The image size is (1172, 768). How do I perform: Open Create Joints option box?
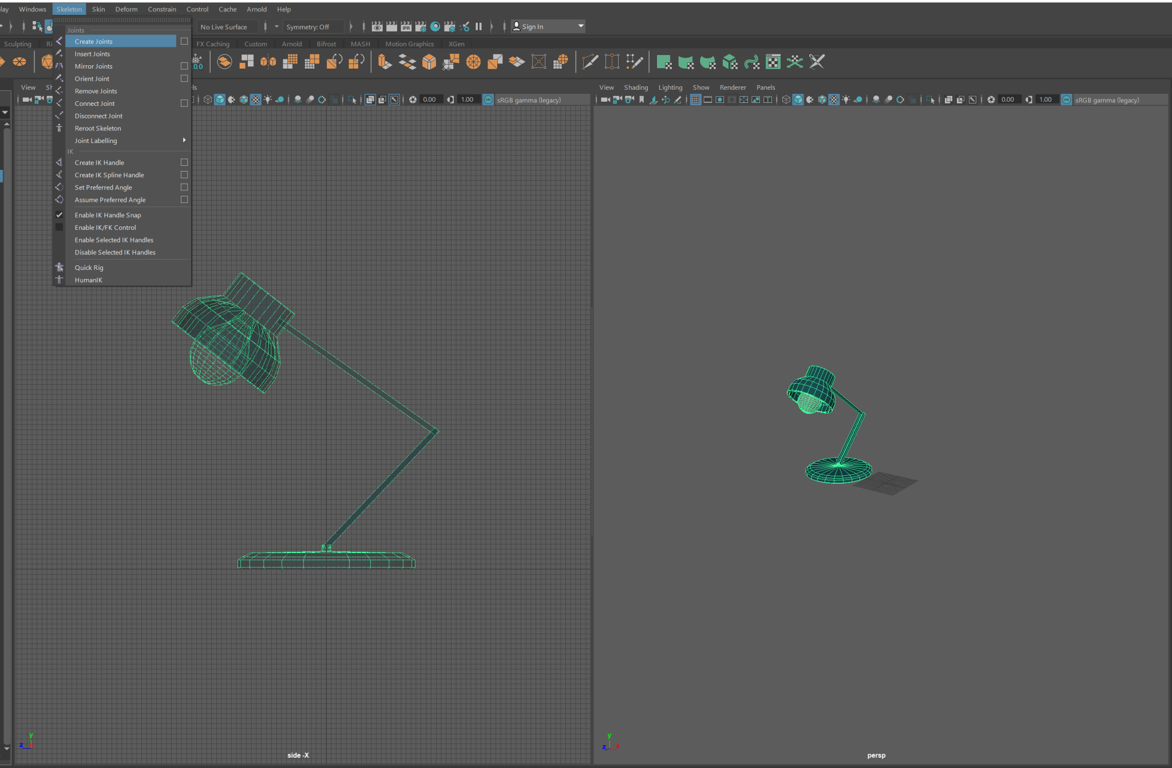point(184,41)
